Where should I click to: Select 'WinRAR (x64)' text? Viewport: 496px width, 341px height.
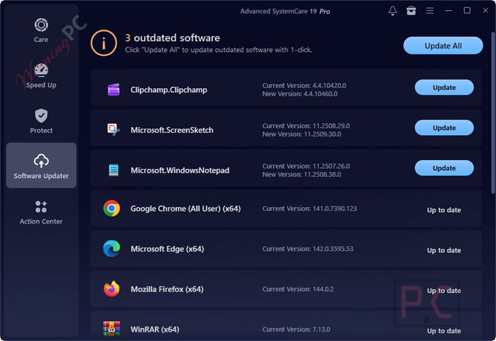pyautogui.click(x=155, y=329)
